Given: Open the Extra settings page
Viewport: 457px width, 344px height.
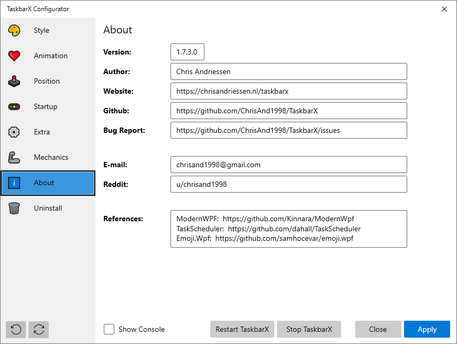Looking at the screenshot, I should (x=48, y=132).
